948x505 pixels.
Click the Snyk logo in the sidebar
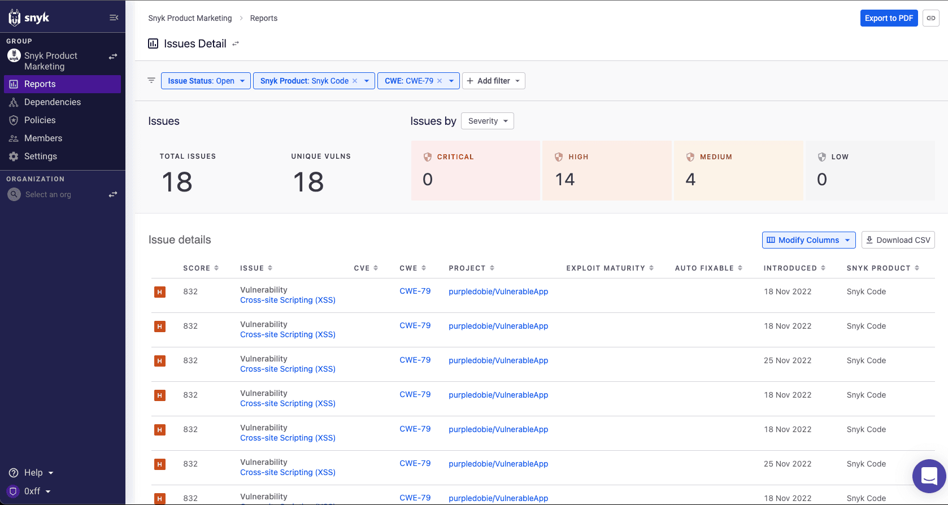(29, 18)
